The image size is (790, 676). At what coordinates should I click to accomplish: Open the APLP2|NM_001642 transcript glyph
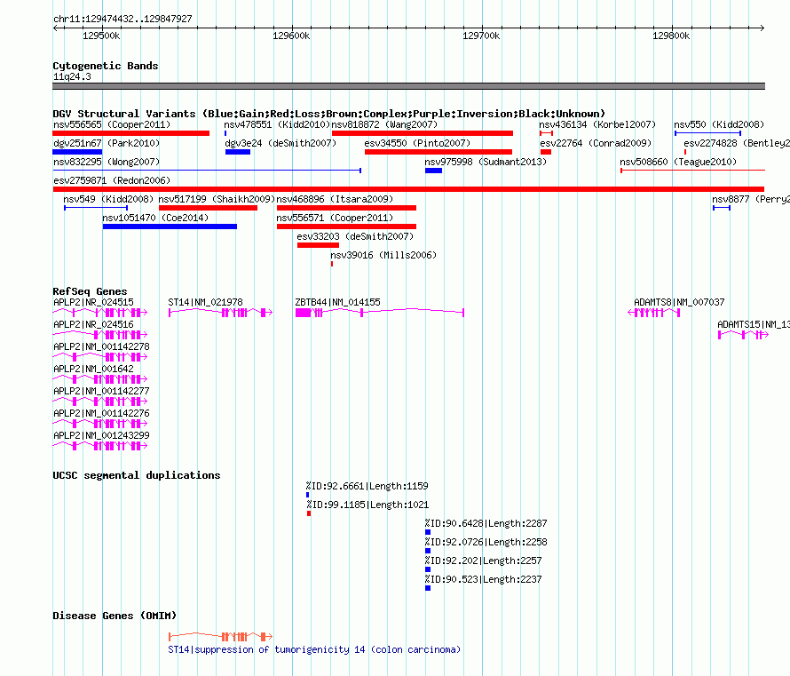point(100,379)
